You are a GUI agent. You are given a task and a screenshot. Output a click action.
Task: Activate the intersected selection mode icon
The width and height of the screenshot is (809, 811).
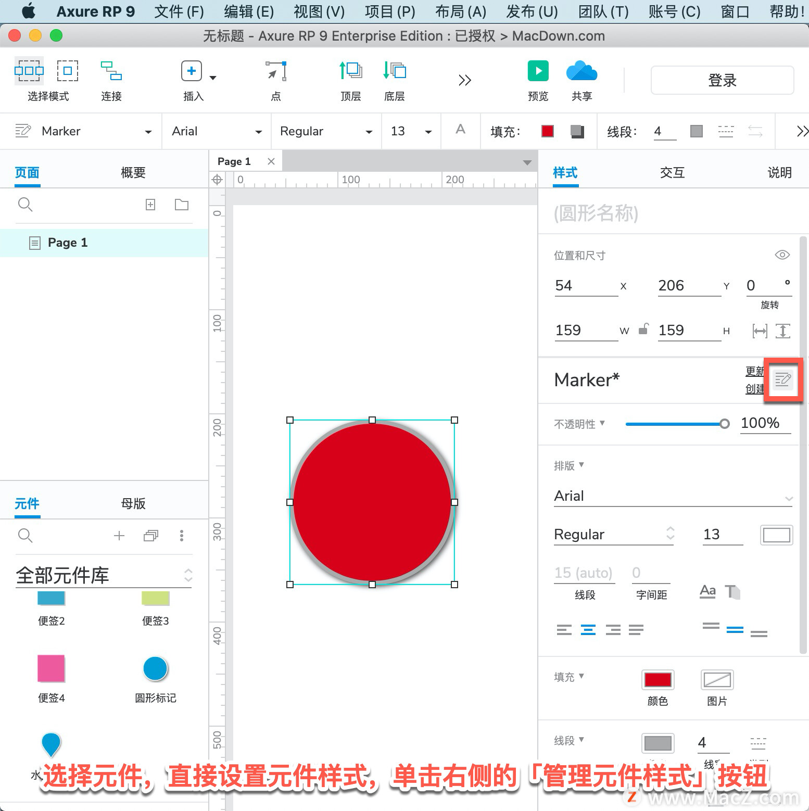(x=29, y=71)
